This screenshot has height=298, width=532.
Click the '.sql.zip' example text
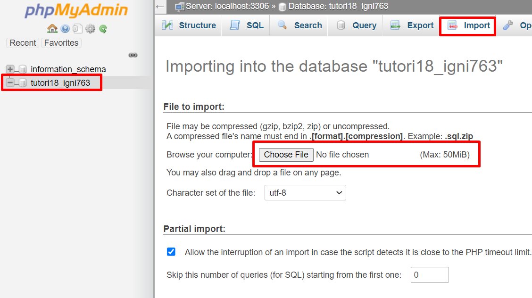pyautogui.click(x=459, y=136)
